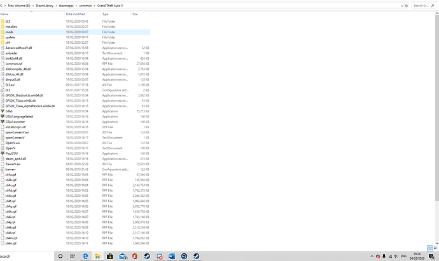Screen dimensions: 439x261
Task: Open File Explorer from the taskbar
Action: coord(97,257)
